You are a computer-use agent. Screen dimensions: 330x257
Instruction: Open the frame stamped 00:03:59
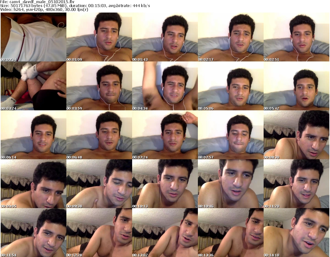[99, 86]
